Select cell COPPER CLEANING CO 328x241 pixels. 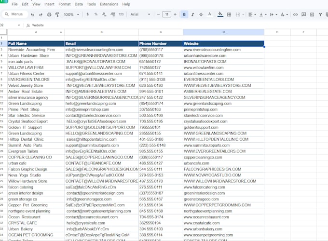pos(36,158)
